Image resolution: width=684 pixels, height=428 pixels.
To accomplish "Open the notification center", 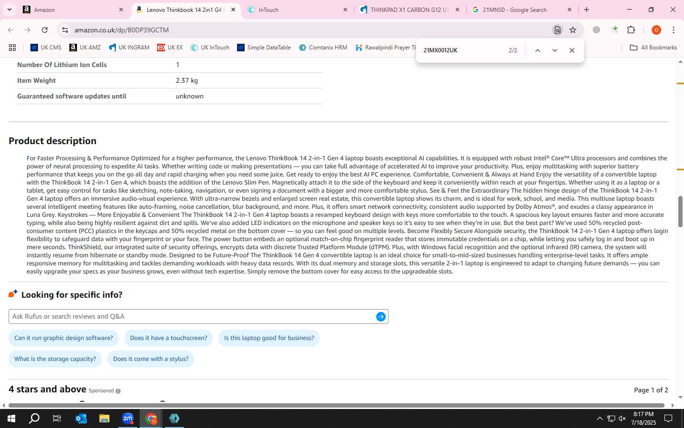I will coord(668,418).
